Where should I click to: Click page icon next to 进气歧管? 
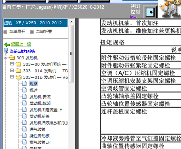24,129
